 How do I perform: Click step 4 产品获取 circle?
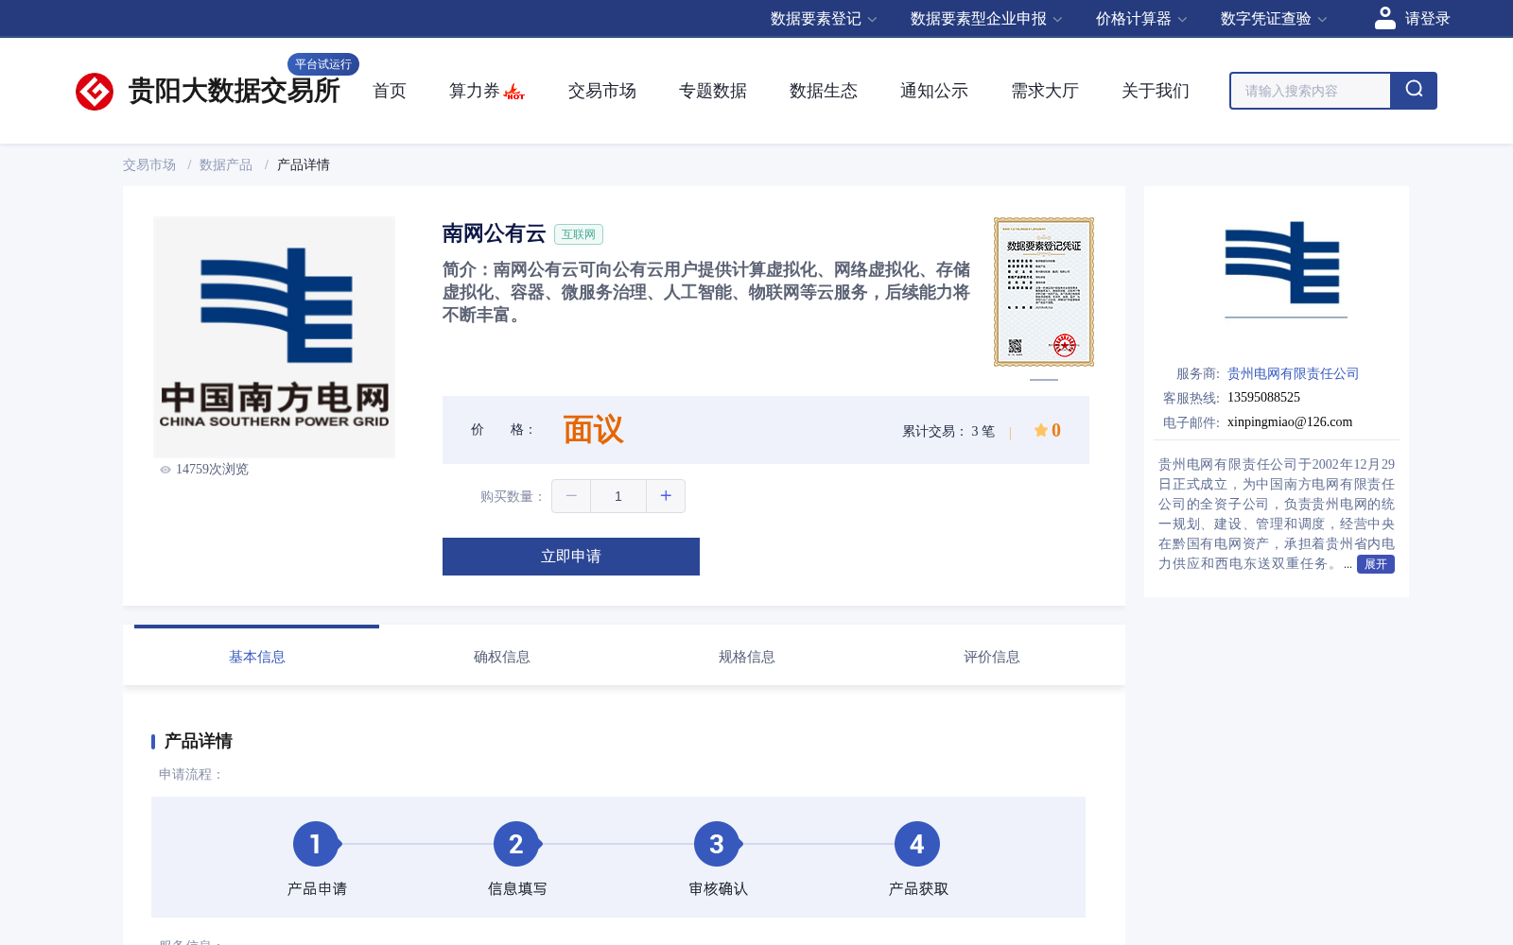tap(917, 844)
